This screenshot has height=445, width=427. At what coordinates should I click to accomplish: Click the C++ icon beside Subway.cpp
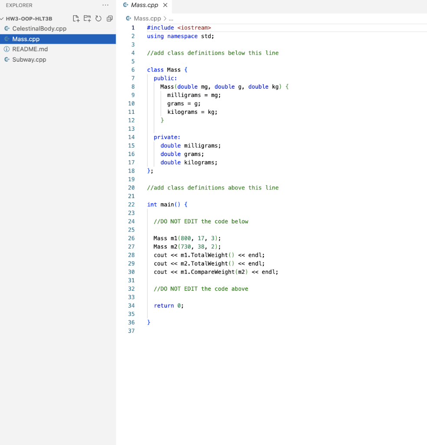coord(8,60)
